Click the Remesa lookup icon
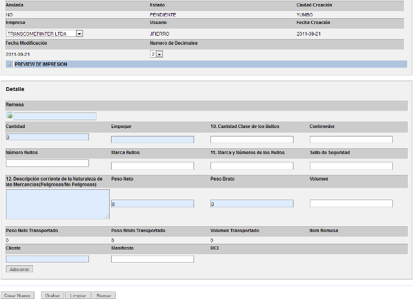413x299 pixels. click(x=9, y=116)
